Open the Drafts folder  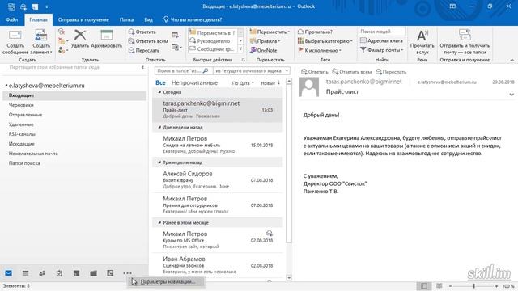coord(21,105)
